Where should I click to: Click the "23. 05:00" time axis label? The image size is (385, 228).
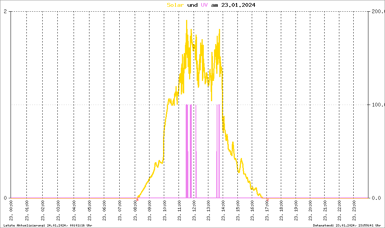pyautogui.click(x=89, y=211)
